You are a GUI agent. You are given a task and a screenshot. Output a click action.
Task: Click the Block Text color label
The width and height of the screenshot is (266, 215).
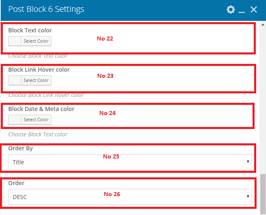coord(30,30)
